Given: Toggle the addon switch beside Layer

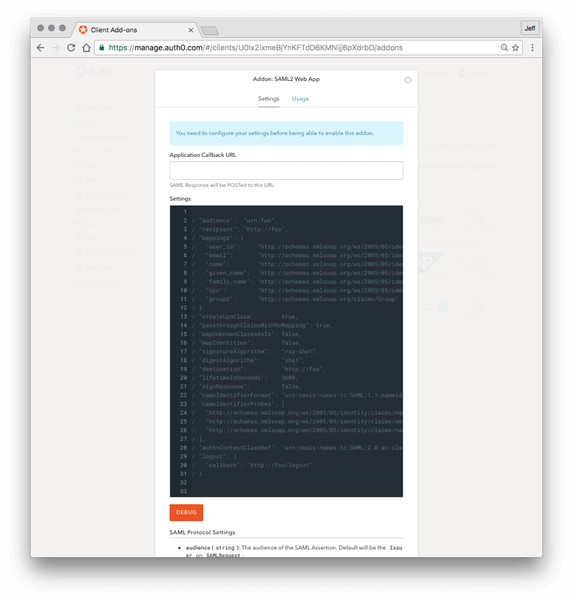Looking at the screenshot, I should pos(473,219).
